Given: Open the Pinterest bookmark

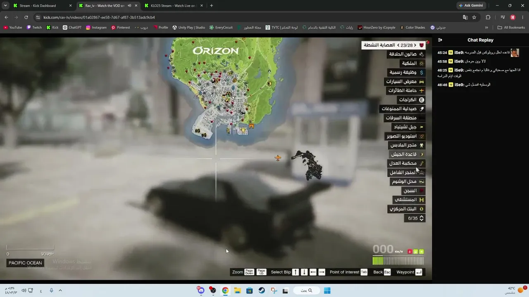Looking at the screenshot, I should tap(121, 28).
